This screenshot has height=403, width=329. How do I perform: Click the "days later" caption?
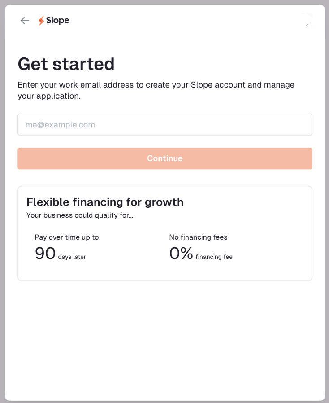point(72,257)
